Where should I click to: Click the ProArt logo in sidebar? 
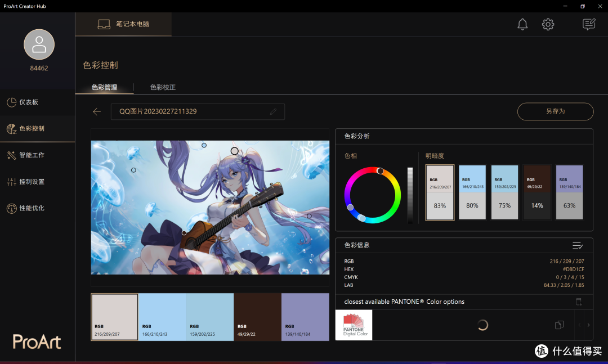coord(37,341)
